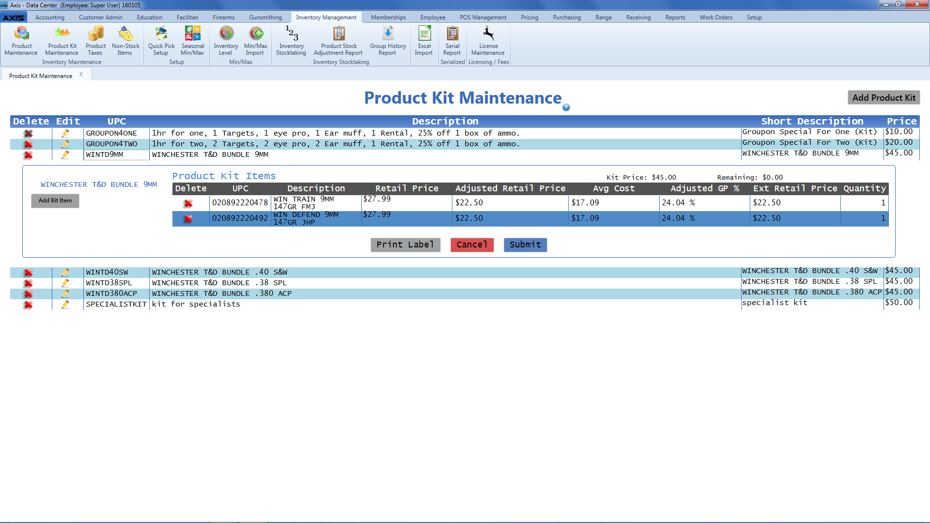
Task: Edit the WINTD380ACP kit row
Action: click(x=65, y=293)
